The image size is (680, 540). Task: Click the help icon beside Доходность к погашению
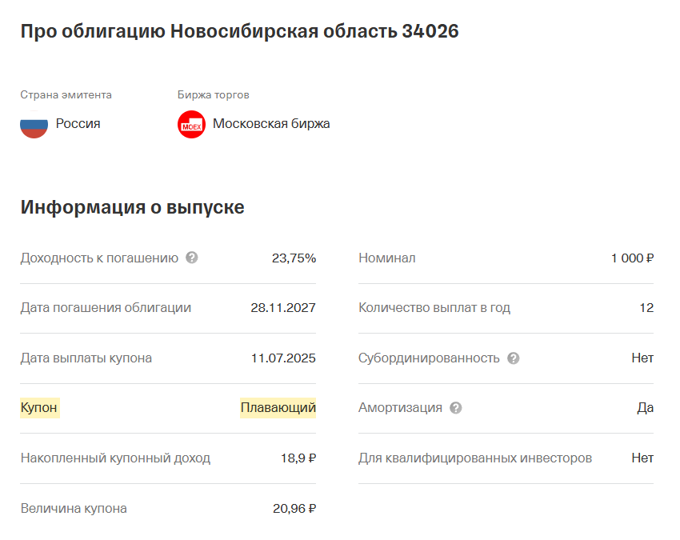coord(192,258)
